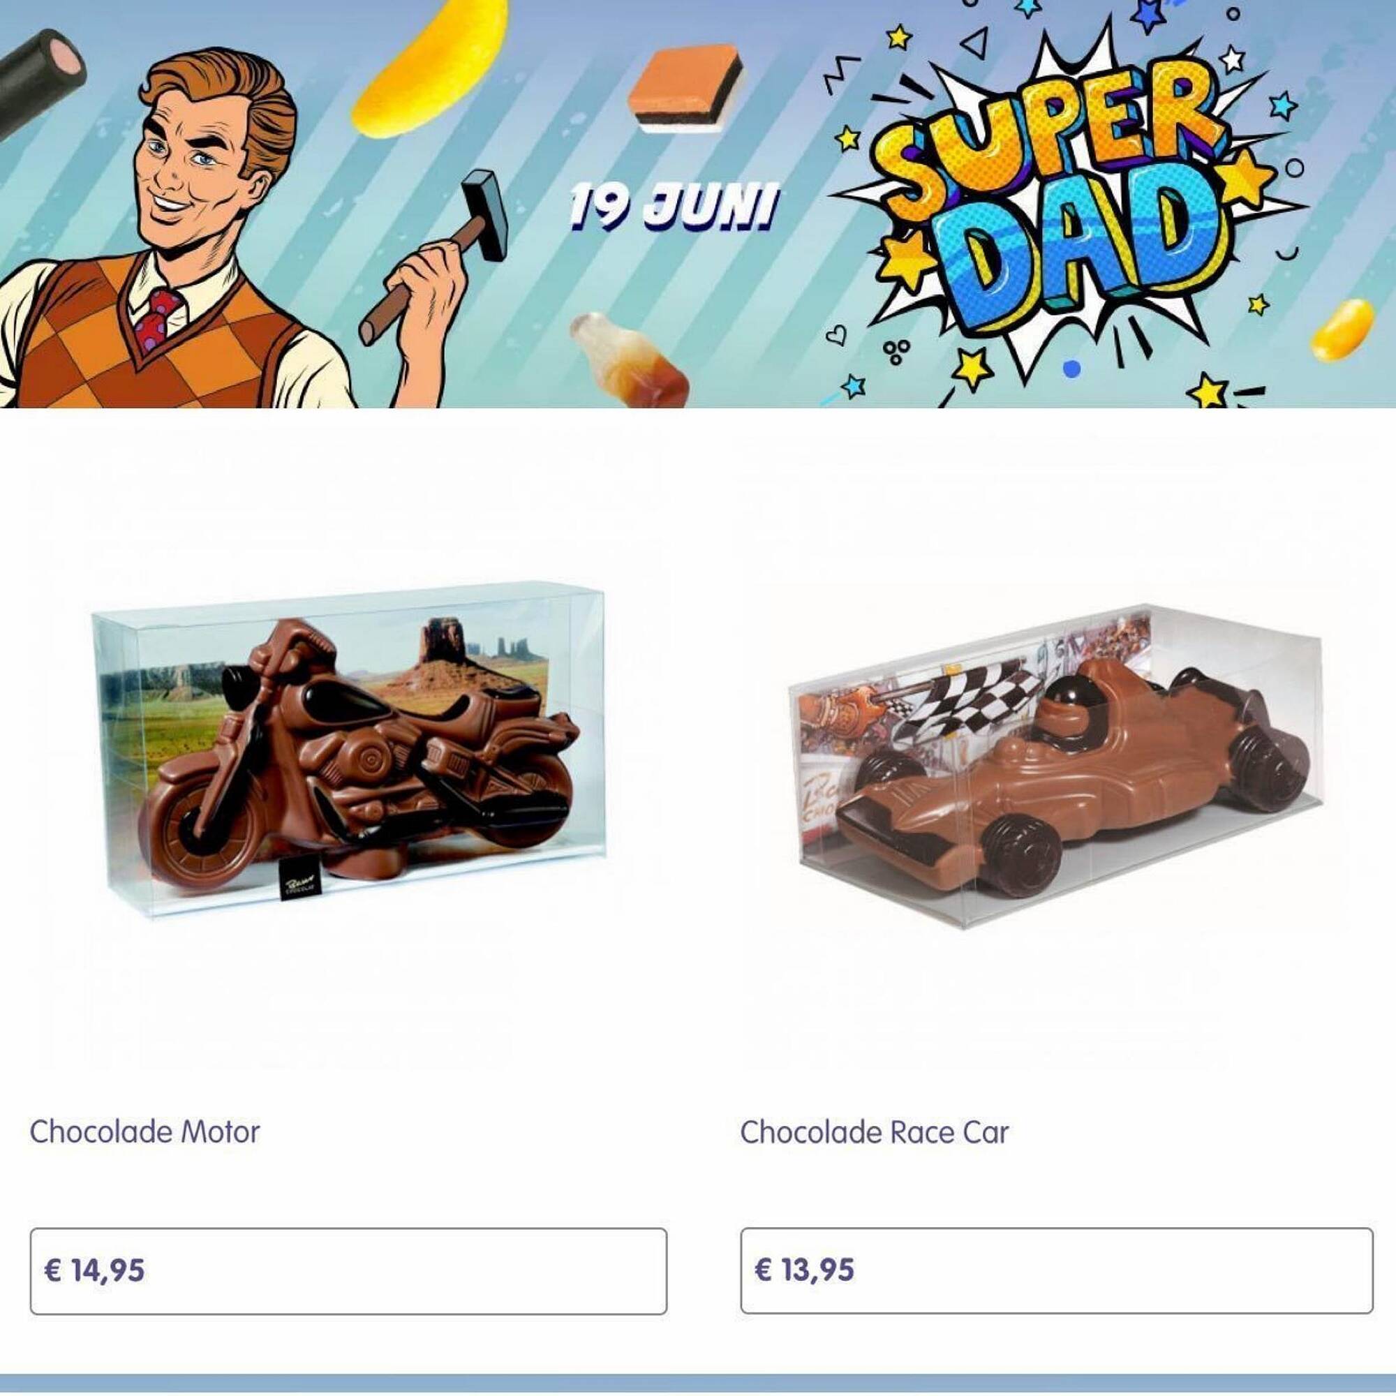Click the small yellow candy at right
Image resolution: width=1396 pixels, height=1396 pixels.
[x=1342, y=329]
